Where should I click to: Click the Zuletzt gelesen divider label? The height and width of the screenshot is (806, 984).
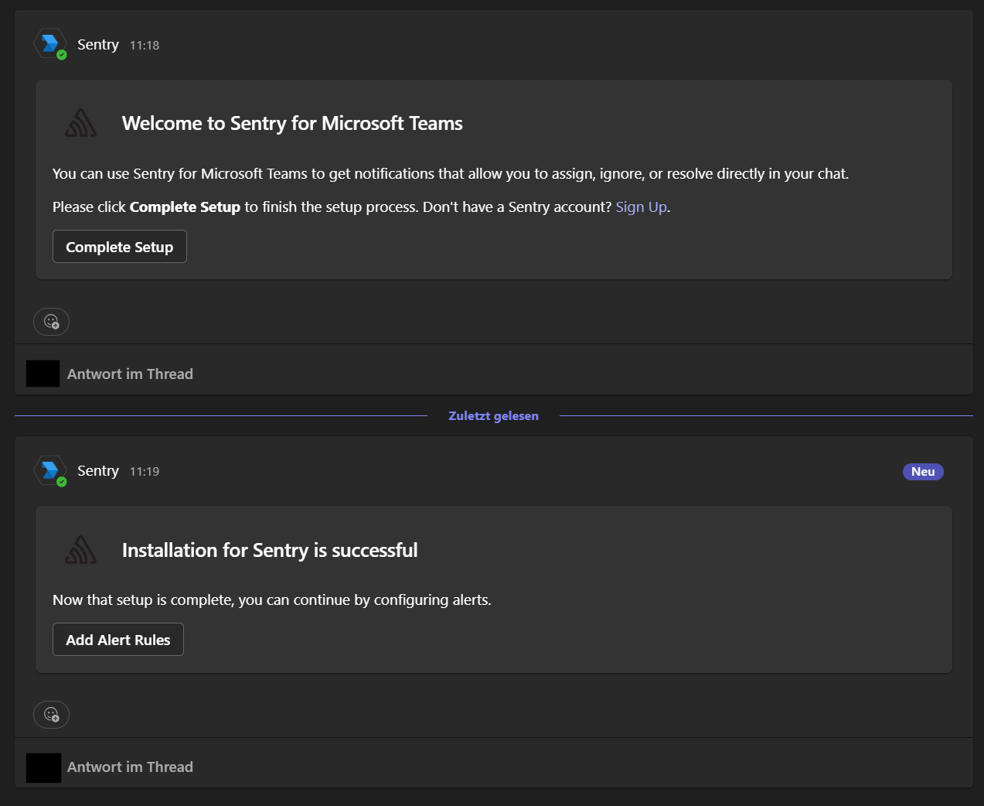pyautogui.click(x=493, y=415)
